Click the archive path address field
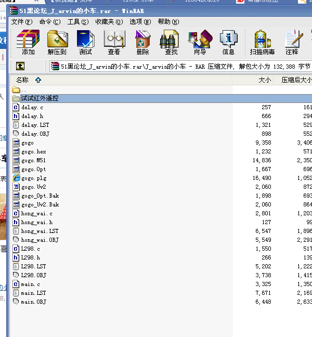This screenshot has width=312, height=337. pos(181,66)
